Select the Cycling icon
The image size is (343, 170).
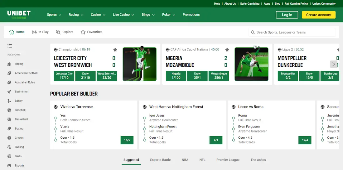[9, 147]
